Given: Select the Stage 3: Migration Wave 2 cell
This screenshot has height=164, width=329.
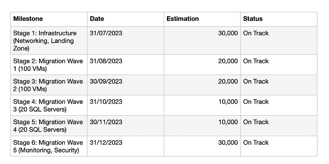Looking at the screenshot, I should 48,85.
